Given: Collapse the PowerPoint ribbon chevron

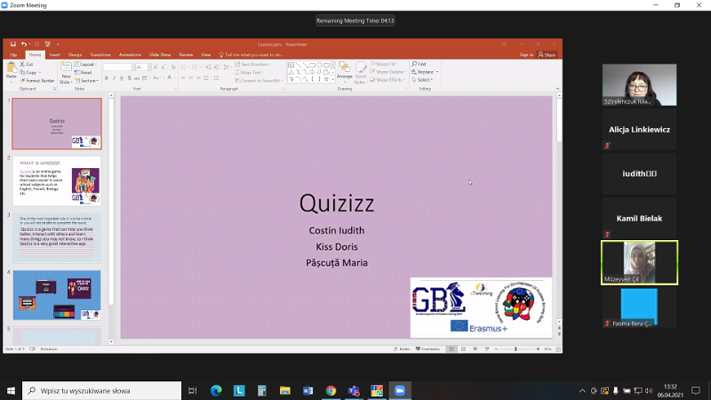Looking at the screenshot, I should click(x=557, y=89).
